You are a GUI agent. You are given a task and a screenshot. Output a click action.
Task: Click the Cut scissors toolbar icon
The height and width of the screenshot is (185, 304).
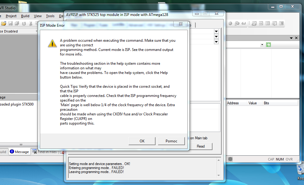(x=31, y=24)
